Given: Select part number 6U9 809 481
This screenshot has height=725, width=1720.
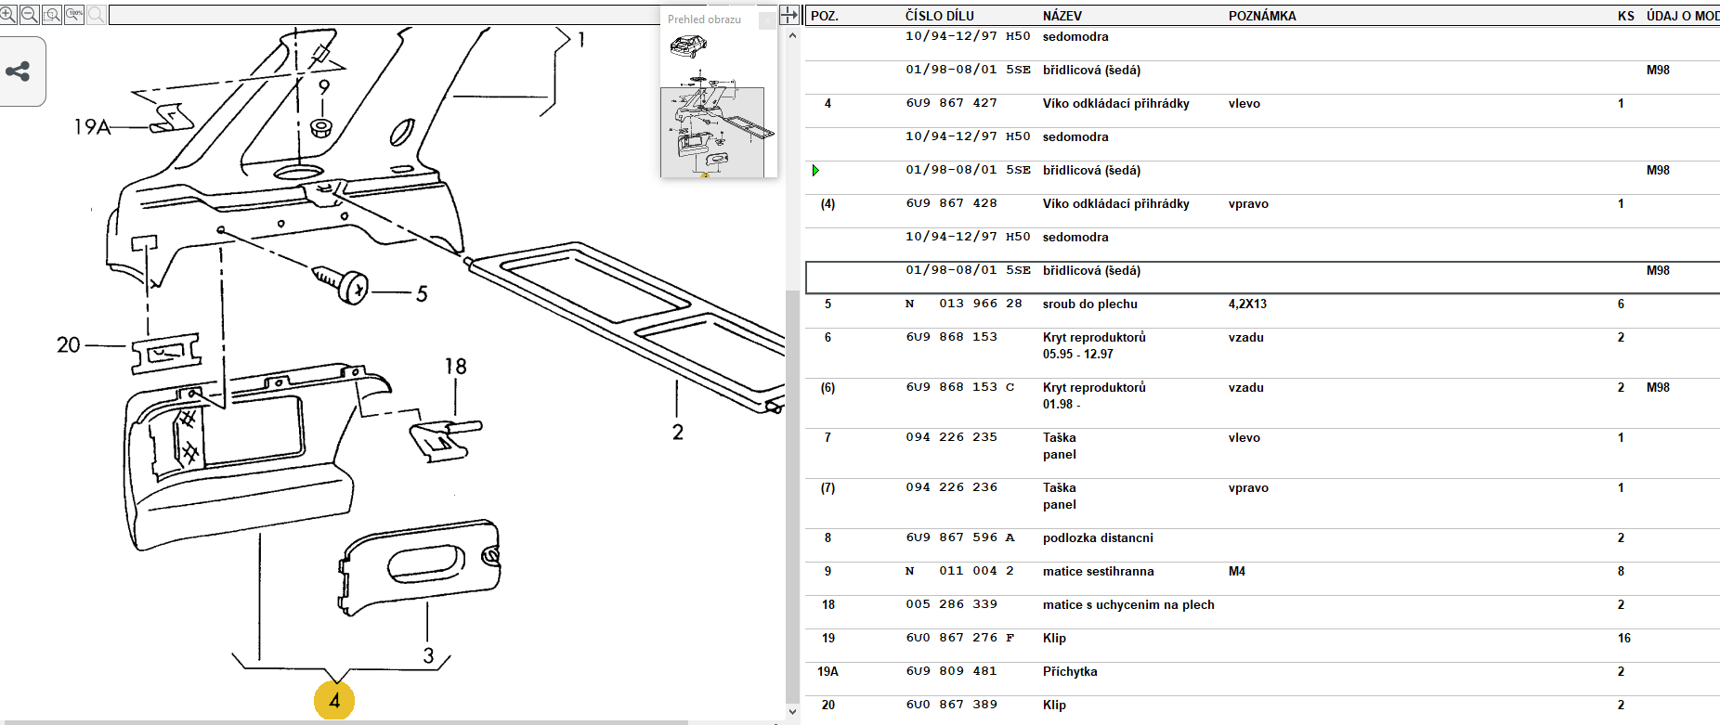Looking at the screenshot, I should (952, 671).
